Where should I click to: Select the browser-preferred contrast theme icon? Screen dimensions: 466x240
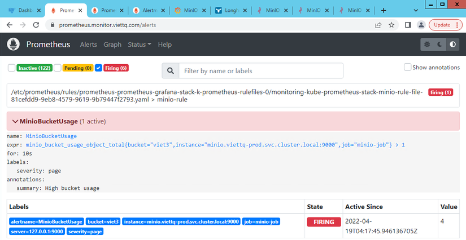point(452,45)
